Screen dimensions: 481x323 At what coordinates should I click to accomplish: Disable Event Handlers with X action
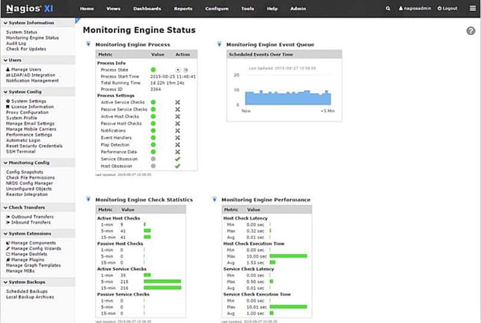[x=178, y=137]
